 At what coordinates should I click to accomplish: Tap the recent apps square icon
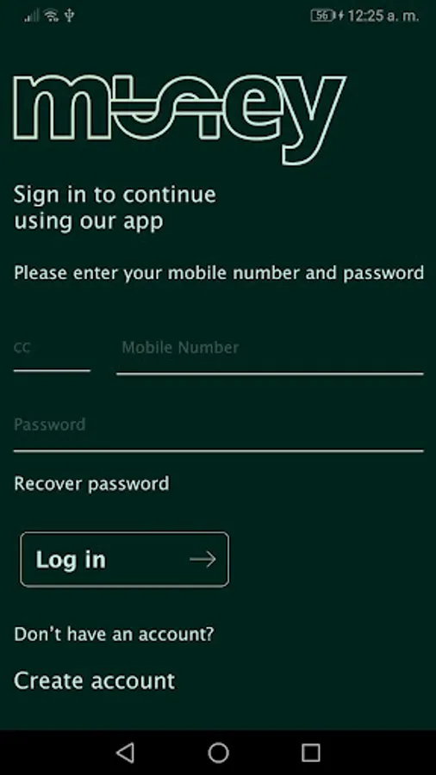pos(311,753)
